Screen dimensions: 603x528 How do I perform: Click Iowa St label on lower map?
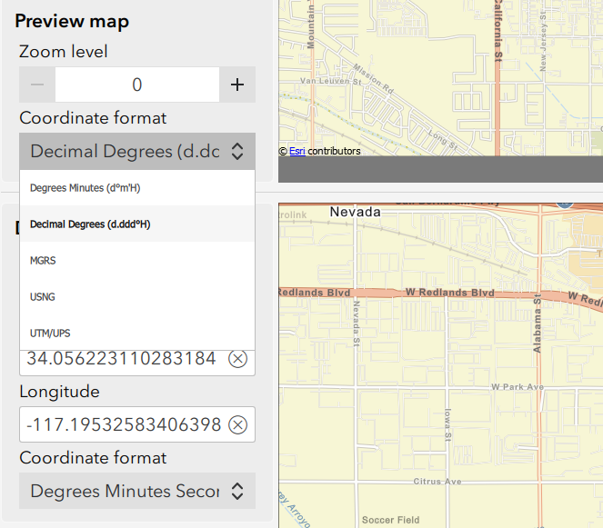click(448, 424)
